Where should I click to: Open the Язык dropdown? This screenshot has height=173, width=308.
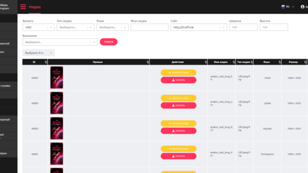(112, 27)
